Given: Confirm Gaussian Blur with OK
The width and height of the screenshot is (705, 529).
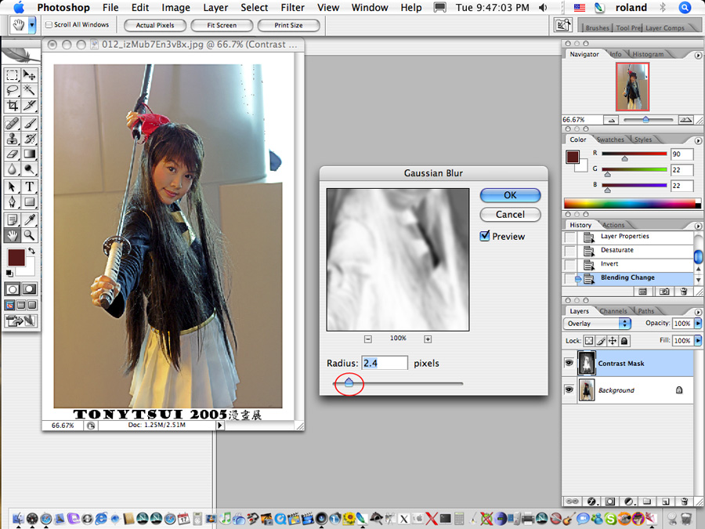Looking at the screenshot, I should pyautogui.click(x=510, y=195).
